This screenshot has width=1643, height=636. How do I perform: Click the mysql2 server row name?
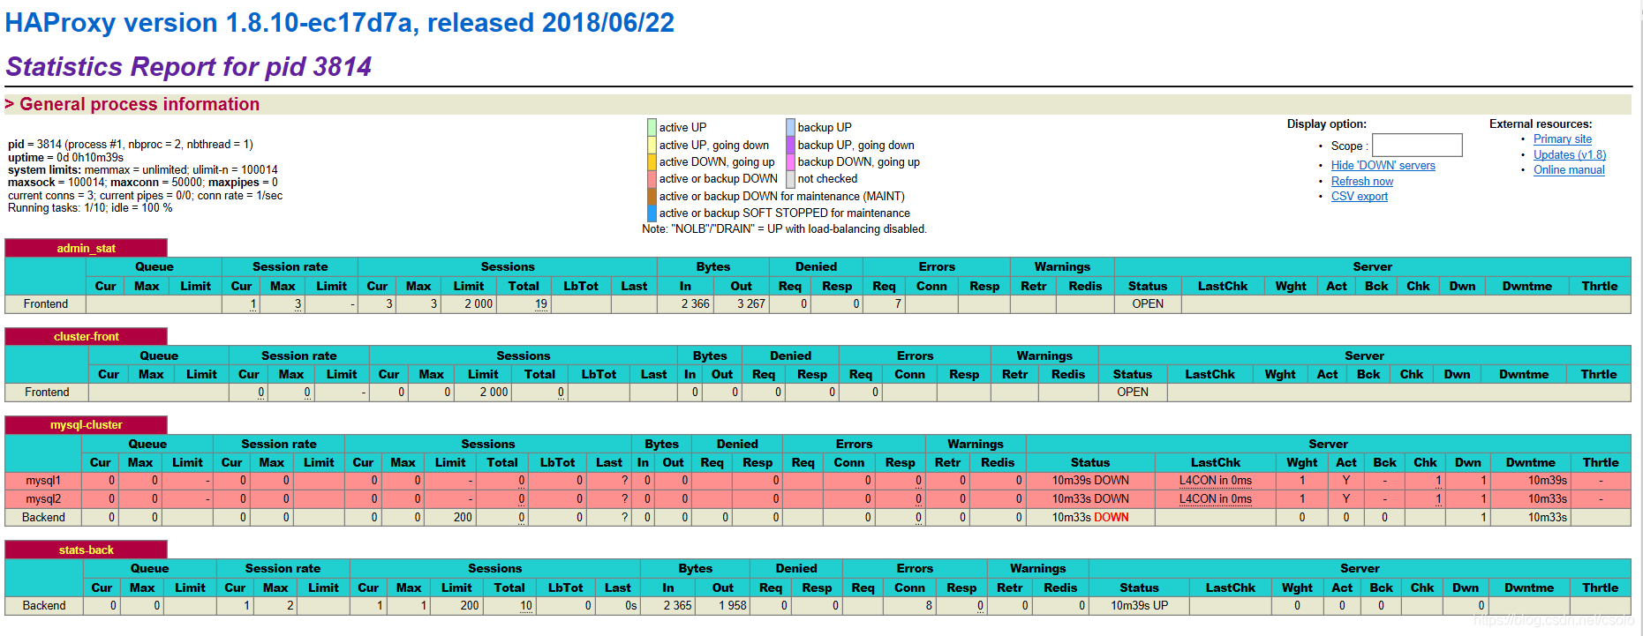point(43,499)
